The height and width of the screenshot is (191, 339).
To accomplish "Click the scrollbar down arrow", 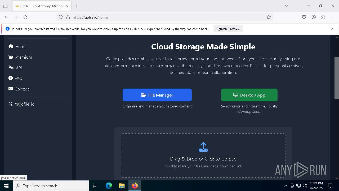I will (x=337, y=178).
